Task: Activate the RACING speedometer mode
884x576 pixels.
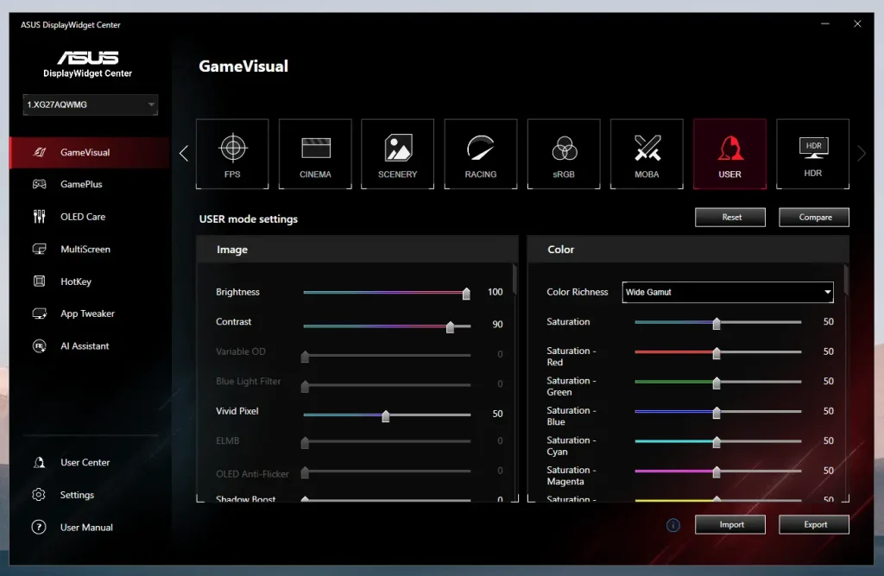Action: (x=480, y=154)
